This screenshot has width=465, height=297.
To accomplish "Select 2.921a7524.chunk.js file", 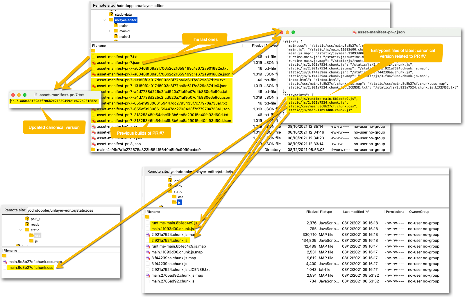I will pyautogui.click(x=169, y=240).
